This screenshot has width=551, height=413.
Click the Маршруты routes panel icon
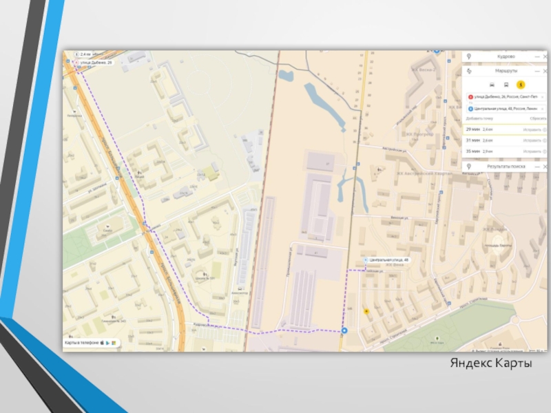pos(469,70)
